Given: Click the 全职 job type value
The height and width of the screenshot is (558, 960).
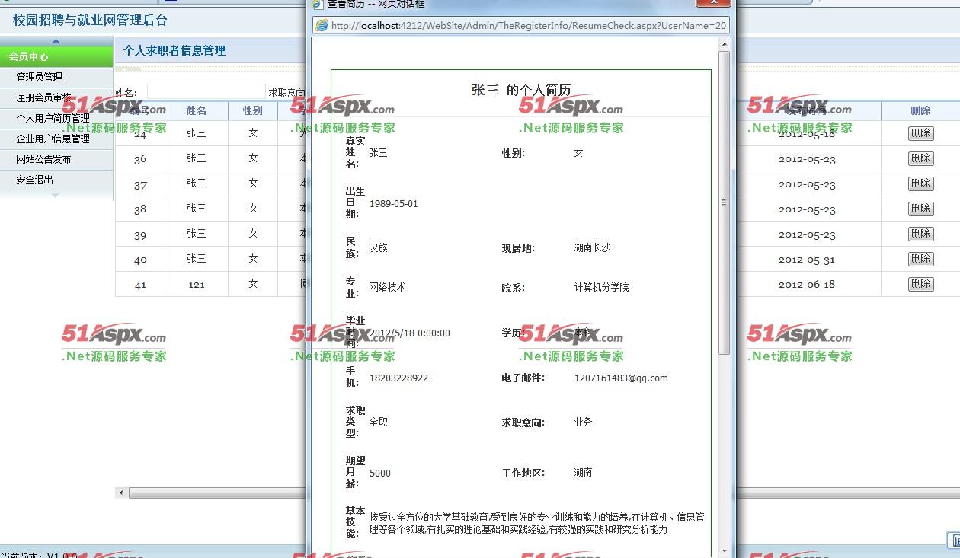Looking at the screenshot, I should tap(379, 421).
